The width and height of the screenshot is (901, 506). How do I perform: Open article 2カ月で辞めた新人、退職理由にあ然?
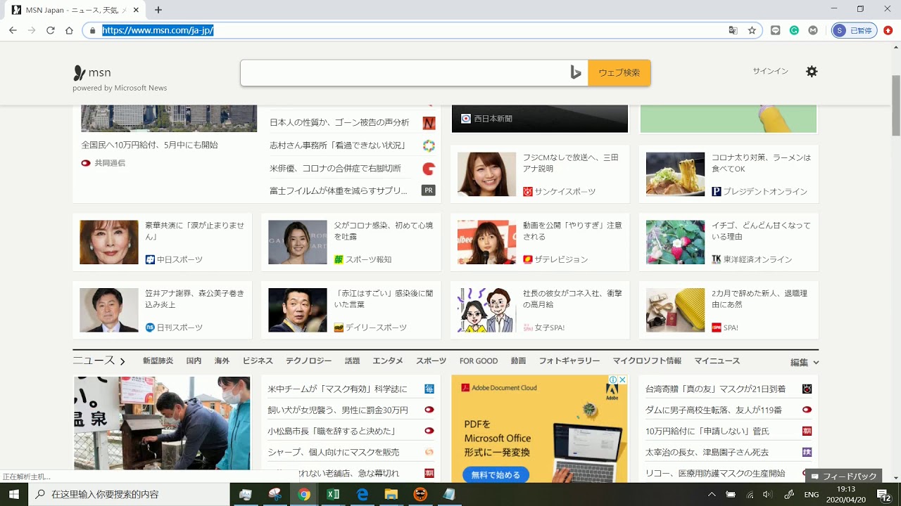pyautogui.click(x=761, y=299)
